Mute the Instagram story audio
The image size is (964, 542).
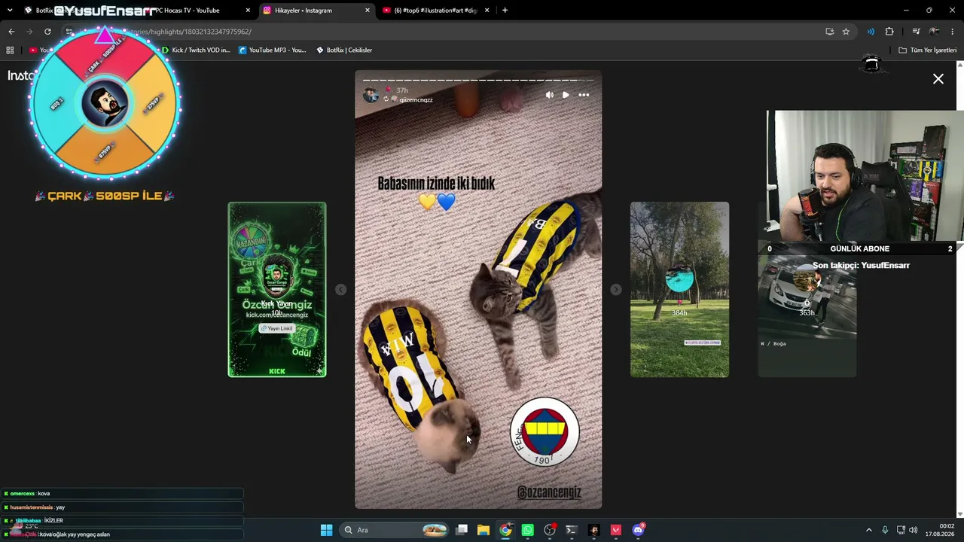tap(549, 95)
